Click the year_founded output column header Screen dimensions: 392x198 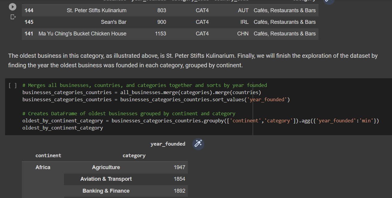click(x=168, y=144)
